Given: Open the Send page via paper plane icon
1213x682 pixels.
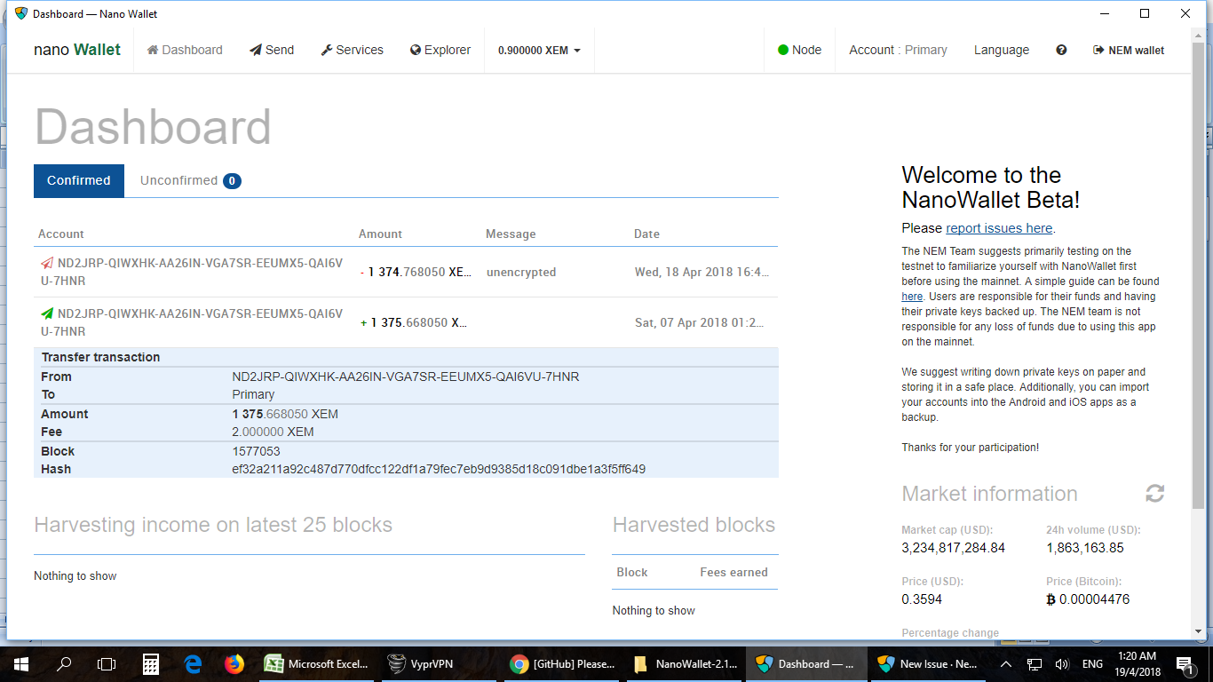Looking at the screenshot, I should point(255,50).
